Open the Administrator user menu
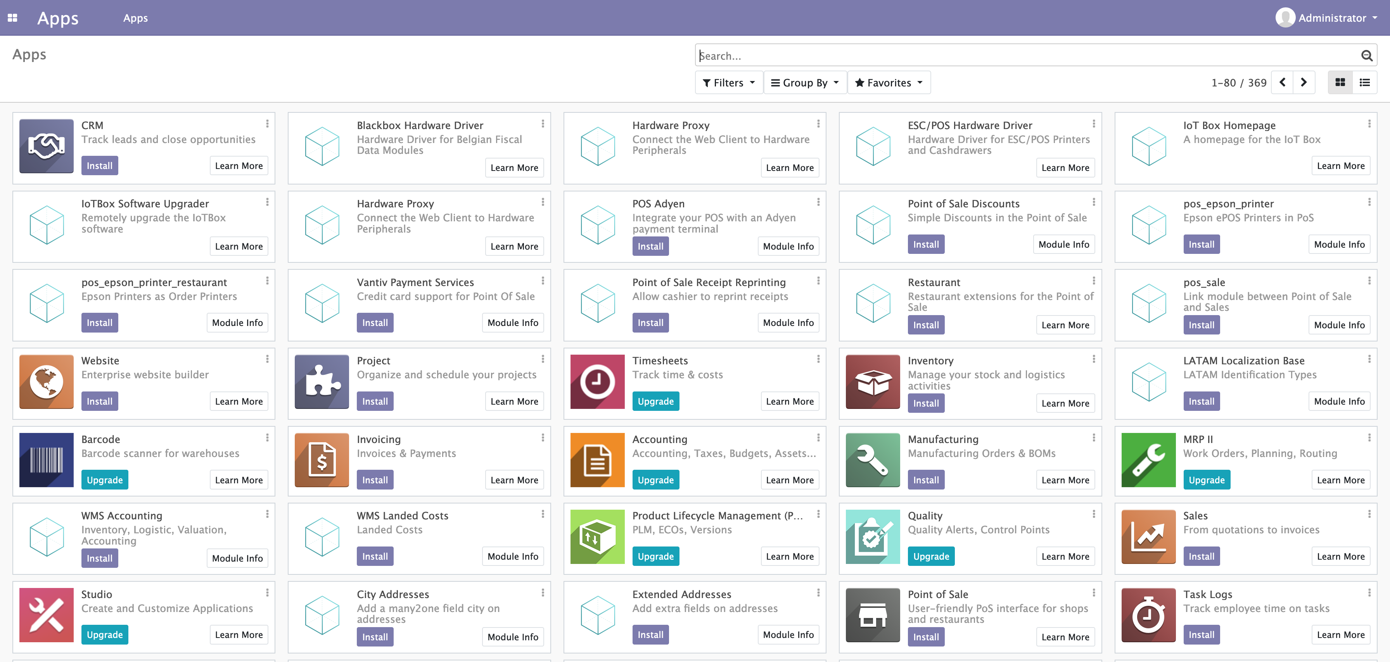Image resolution: width=1390 pixels, height=662 pixels. pos(1331,18)
